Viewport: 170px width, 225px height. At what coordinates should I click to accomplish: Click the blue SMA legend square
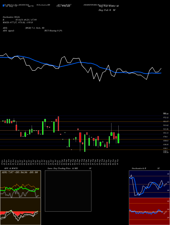coord(3,6)
